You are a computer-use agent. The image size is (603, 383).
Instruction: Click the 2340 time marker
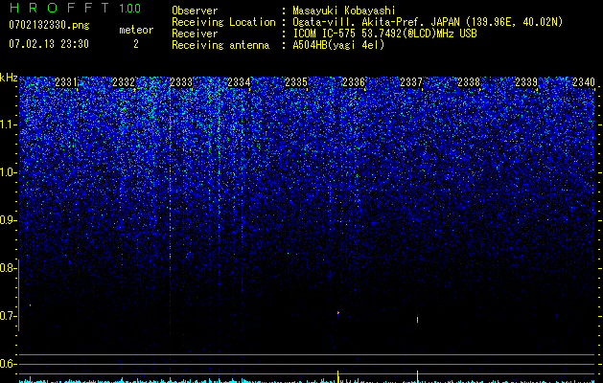584,82
